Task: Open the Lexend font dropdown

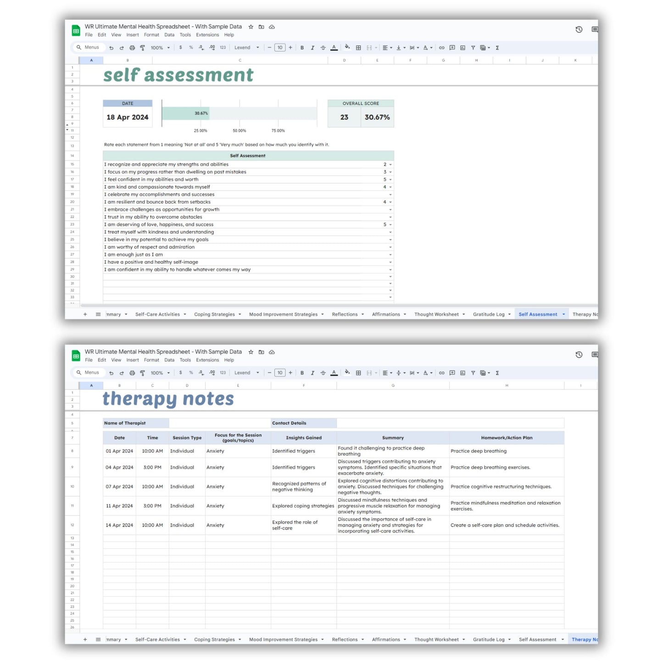Action: tap(246, 47)
